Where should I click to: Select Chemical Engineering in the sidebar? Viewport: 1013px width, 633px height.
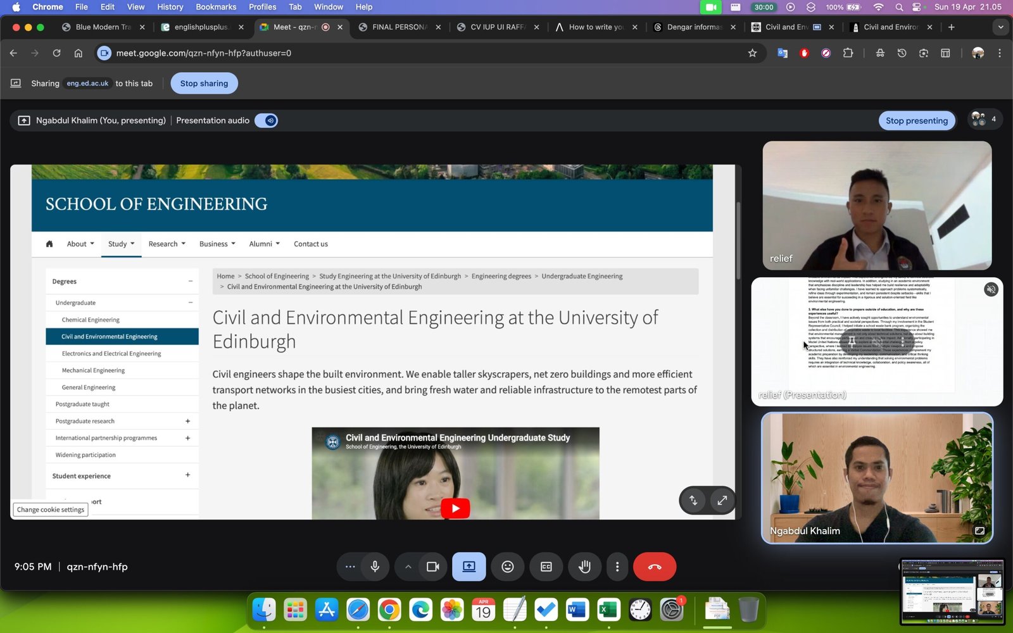click(x=91, y=320)
